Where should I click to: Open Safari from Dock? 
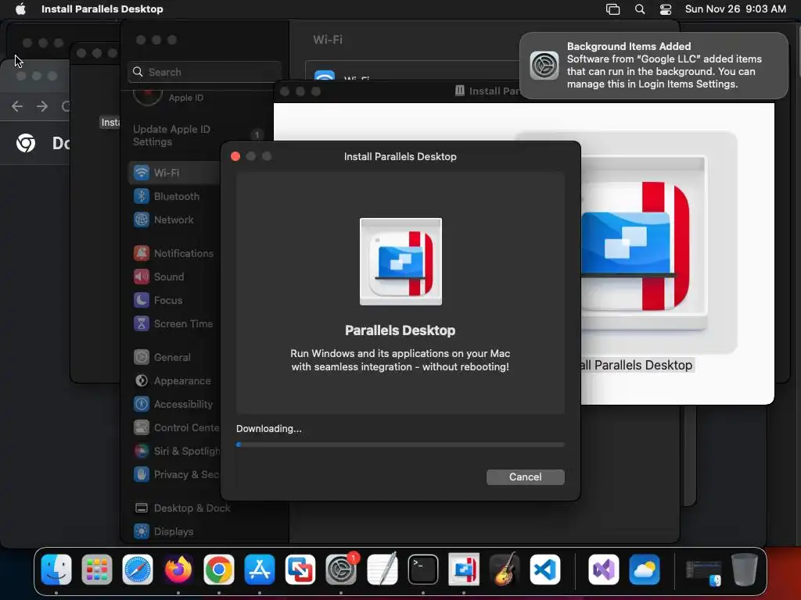pos(138,570)
